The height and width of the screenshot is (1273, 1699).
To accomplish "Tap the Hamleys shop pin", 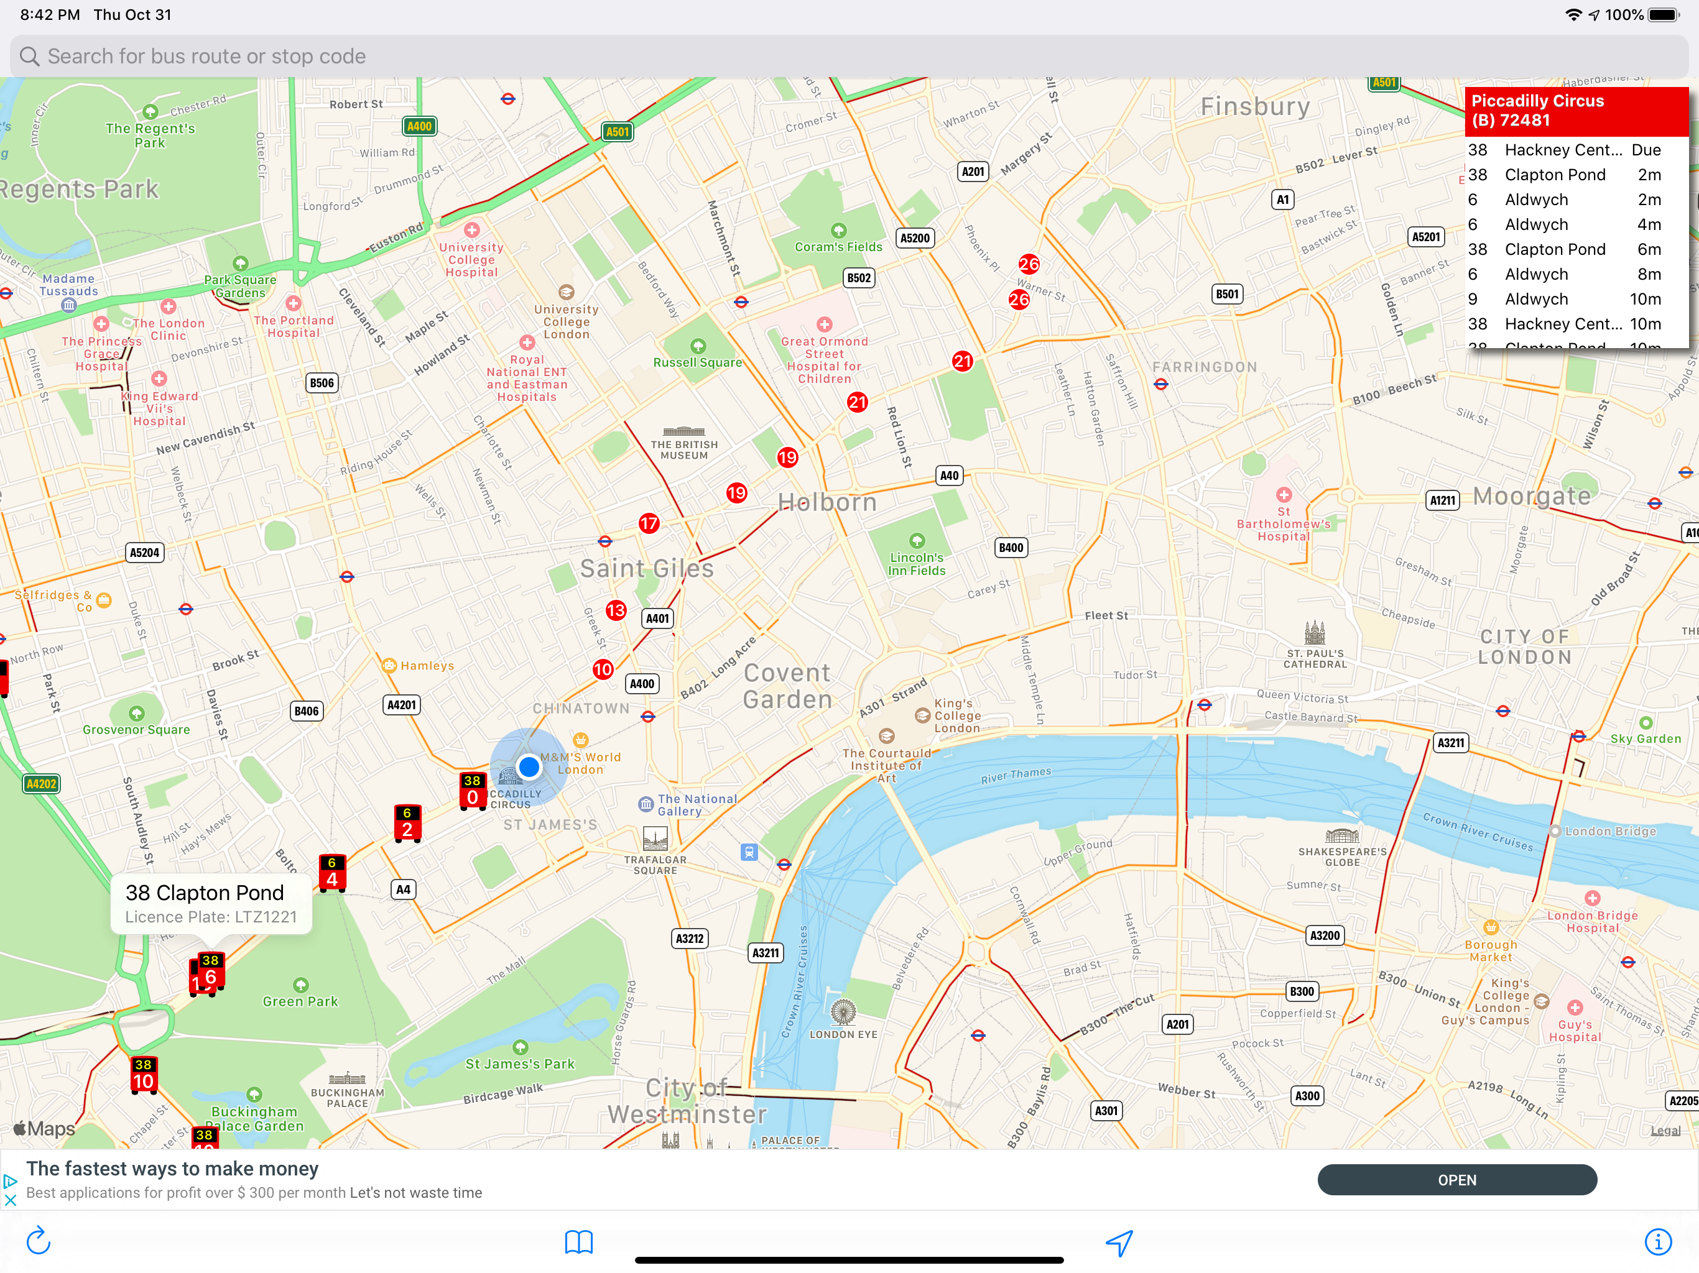I will point(389,665).
